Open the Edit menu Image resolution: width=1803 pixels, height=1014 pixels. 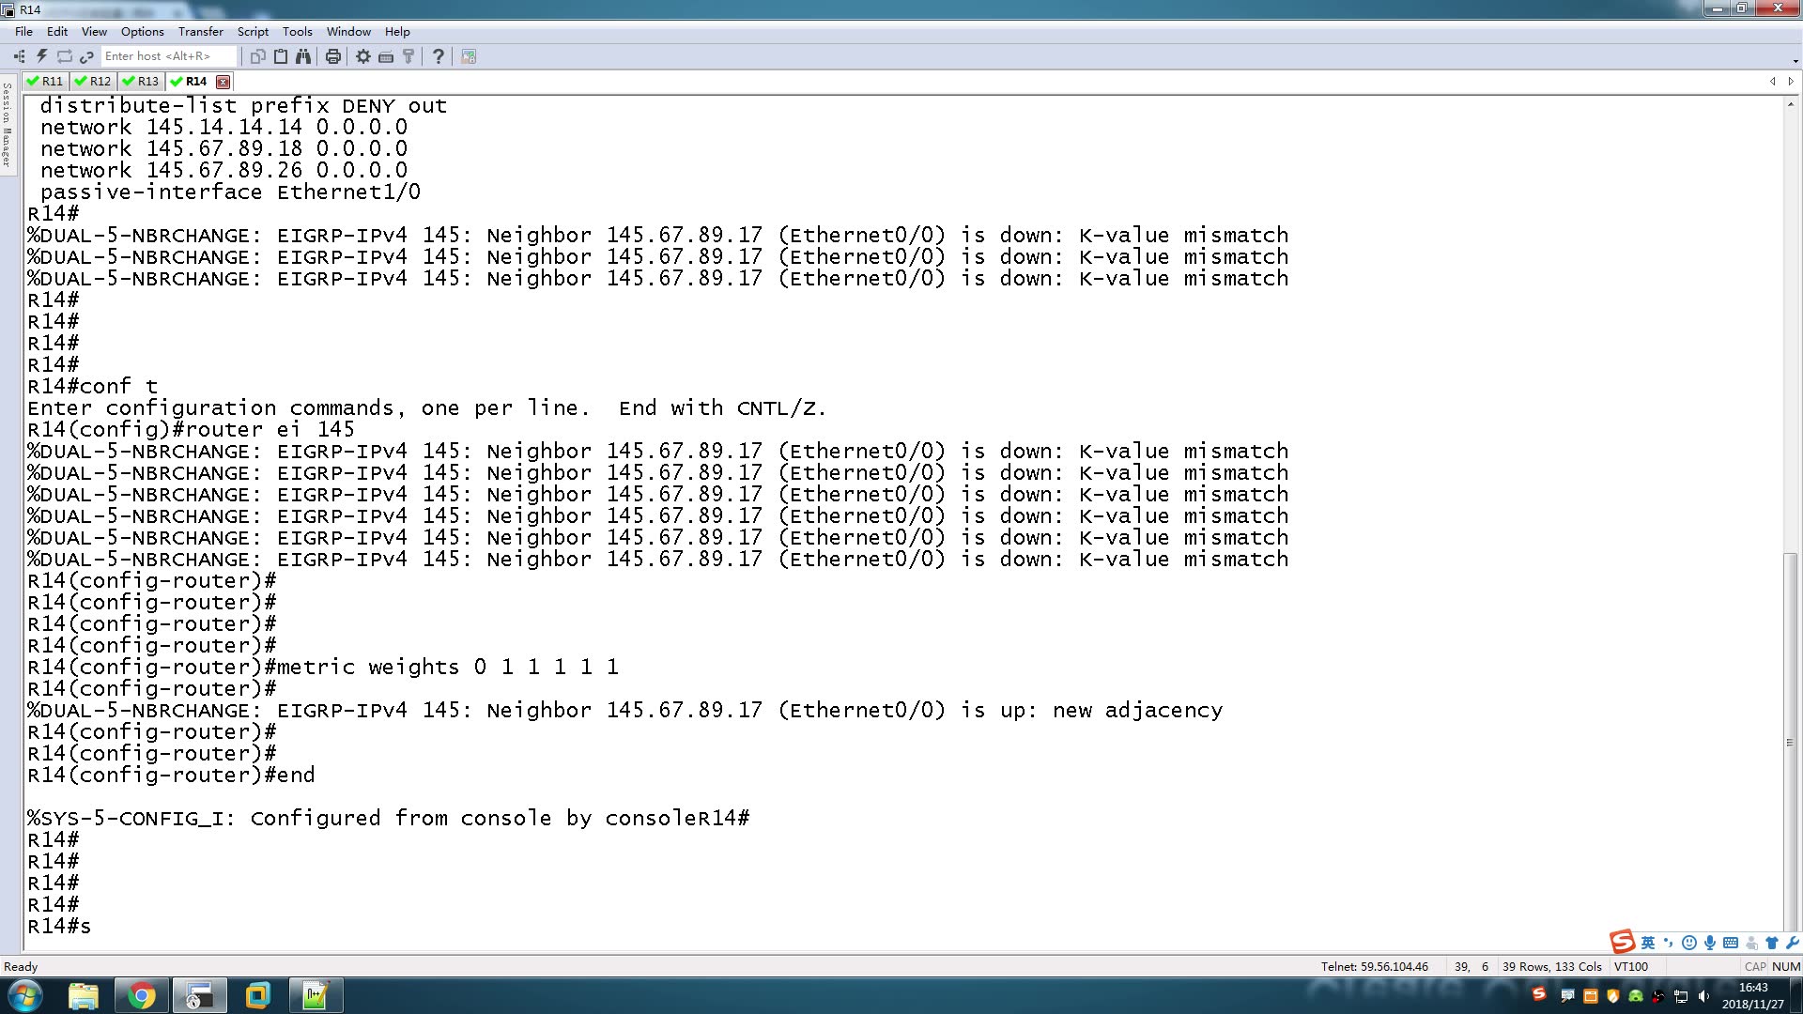coord(57,31)
